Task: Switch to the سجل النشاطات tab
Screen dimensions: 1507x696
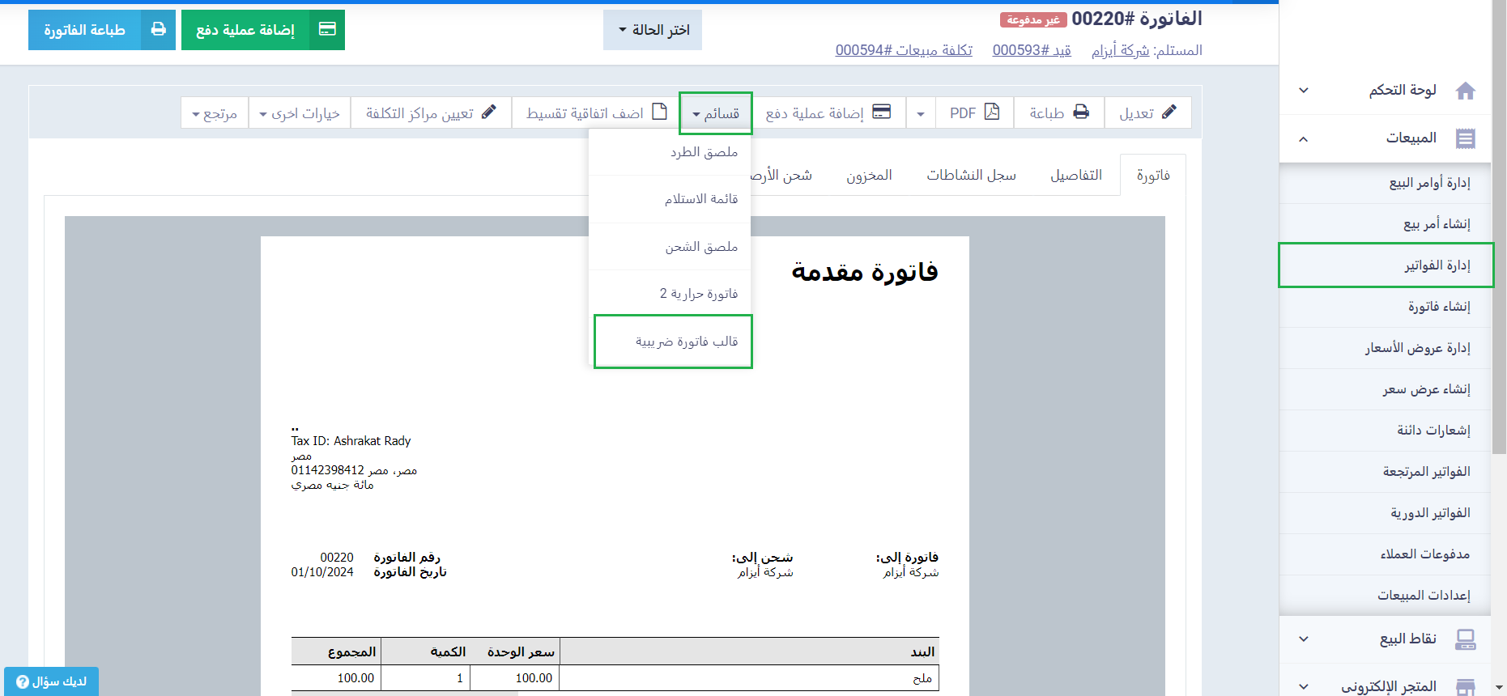Action: tap(971, 176)
